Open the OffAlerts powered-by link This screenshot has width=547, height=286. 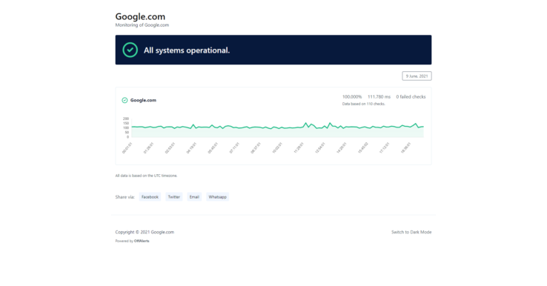[142, 241]
